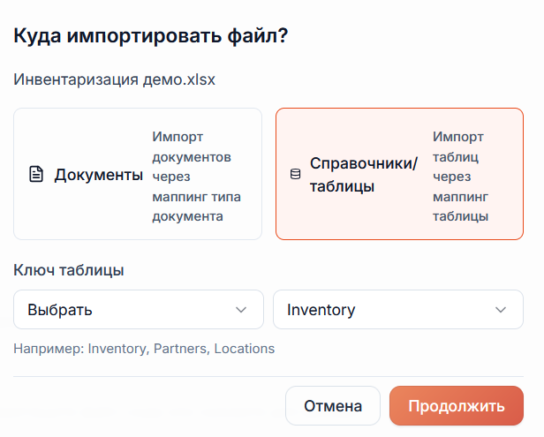Image resolution: width=544 pixels, height=437 pixels.
Task: Click the document icon beside Документы
Action: click(36, 174)
